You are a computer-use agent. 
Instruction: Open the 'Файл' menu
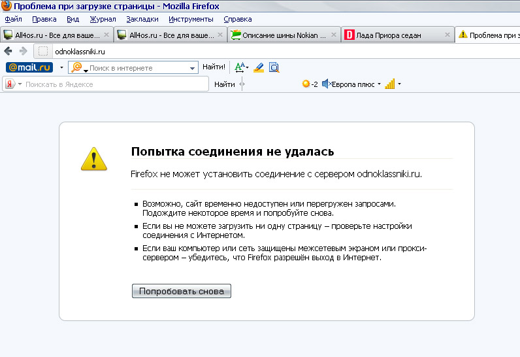click(13, 19)
